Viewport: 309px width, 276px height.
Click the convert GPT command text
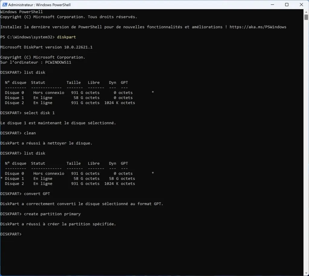[37, 193]
